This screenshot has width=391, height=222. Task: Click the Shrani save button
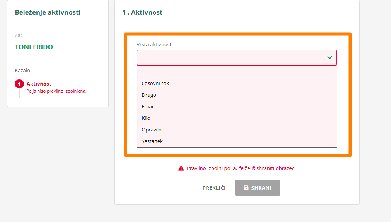(257, 188)
